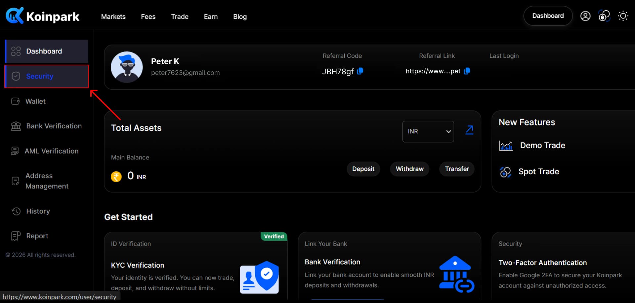This screenshot has width=635, height=303.
Task: Click the Transfer button
Action: tap(457, 169)
